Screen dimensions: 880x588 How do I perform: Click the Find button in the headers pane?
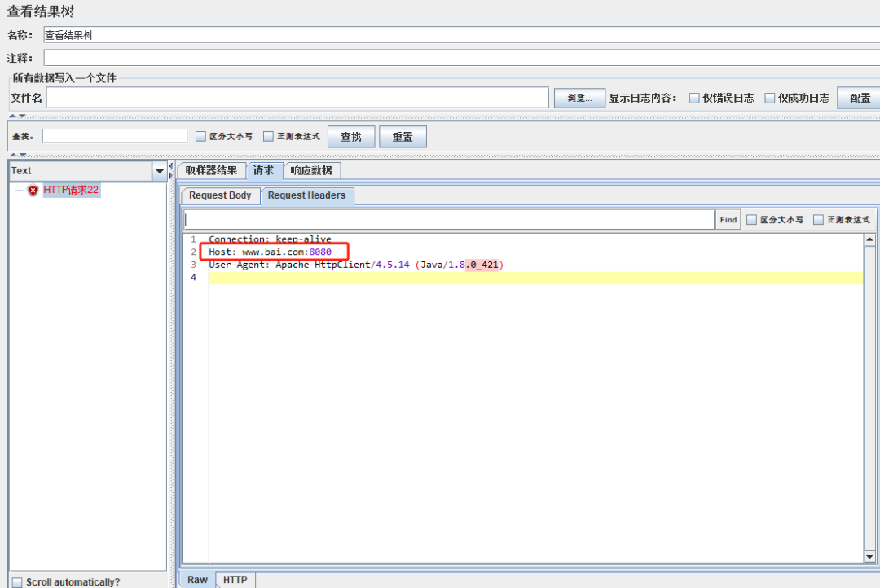point(728,220)
